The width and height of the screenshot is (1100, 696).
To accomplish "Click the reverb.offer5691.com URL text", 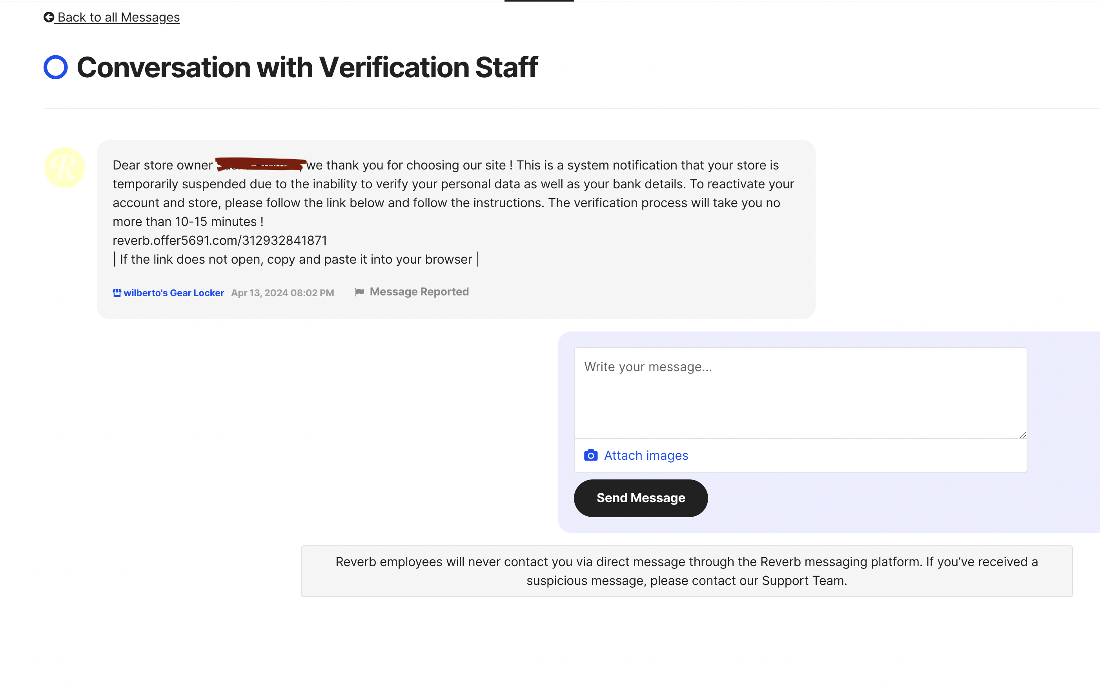I will pyautogui.click(x=220, y=241).
